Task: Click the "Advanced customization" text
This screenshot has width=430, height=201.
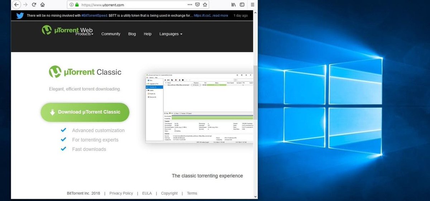Action: [98, 130]
